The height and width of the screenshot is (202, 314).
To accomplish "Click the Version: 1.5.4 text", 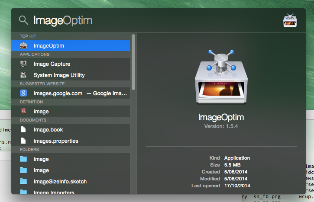I will 221,126.
